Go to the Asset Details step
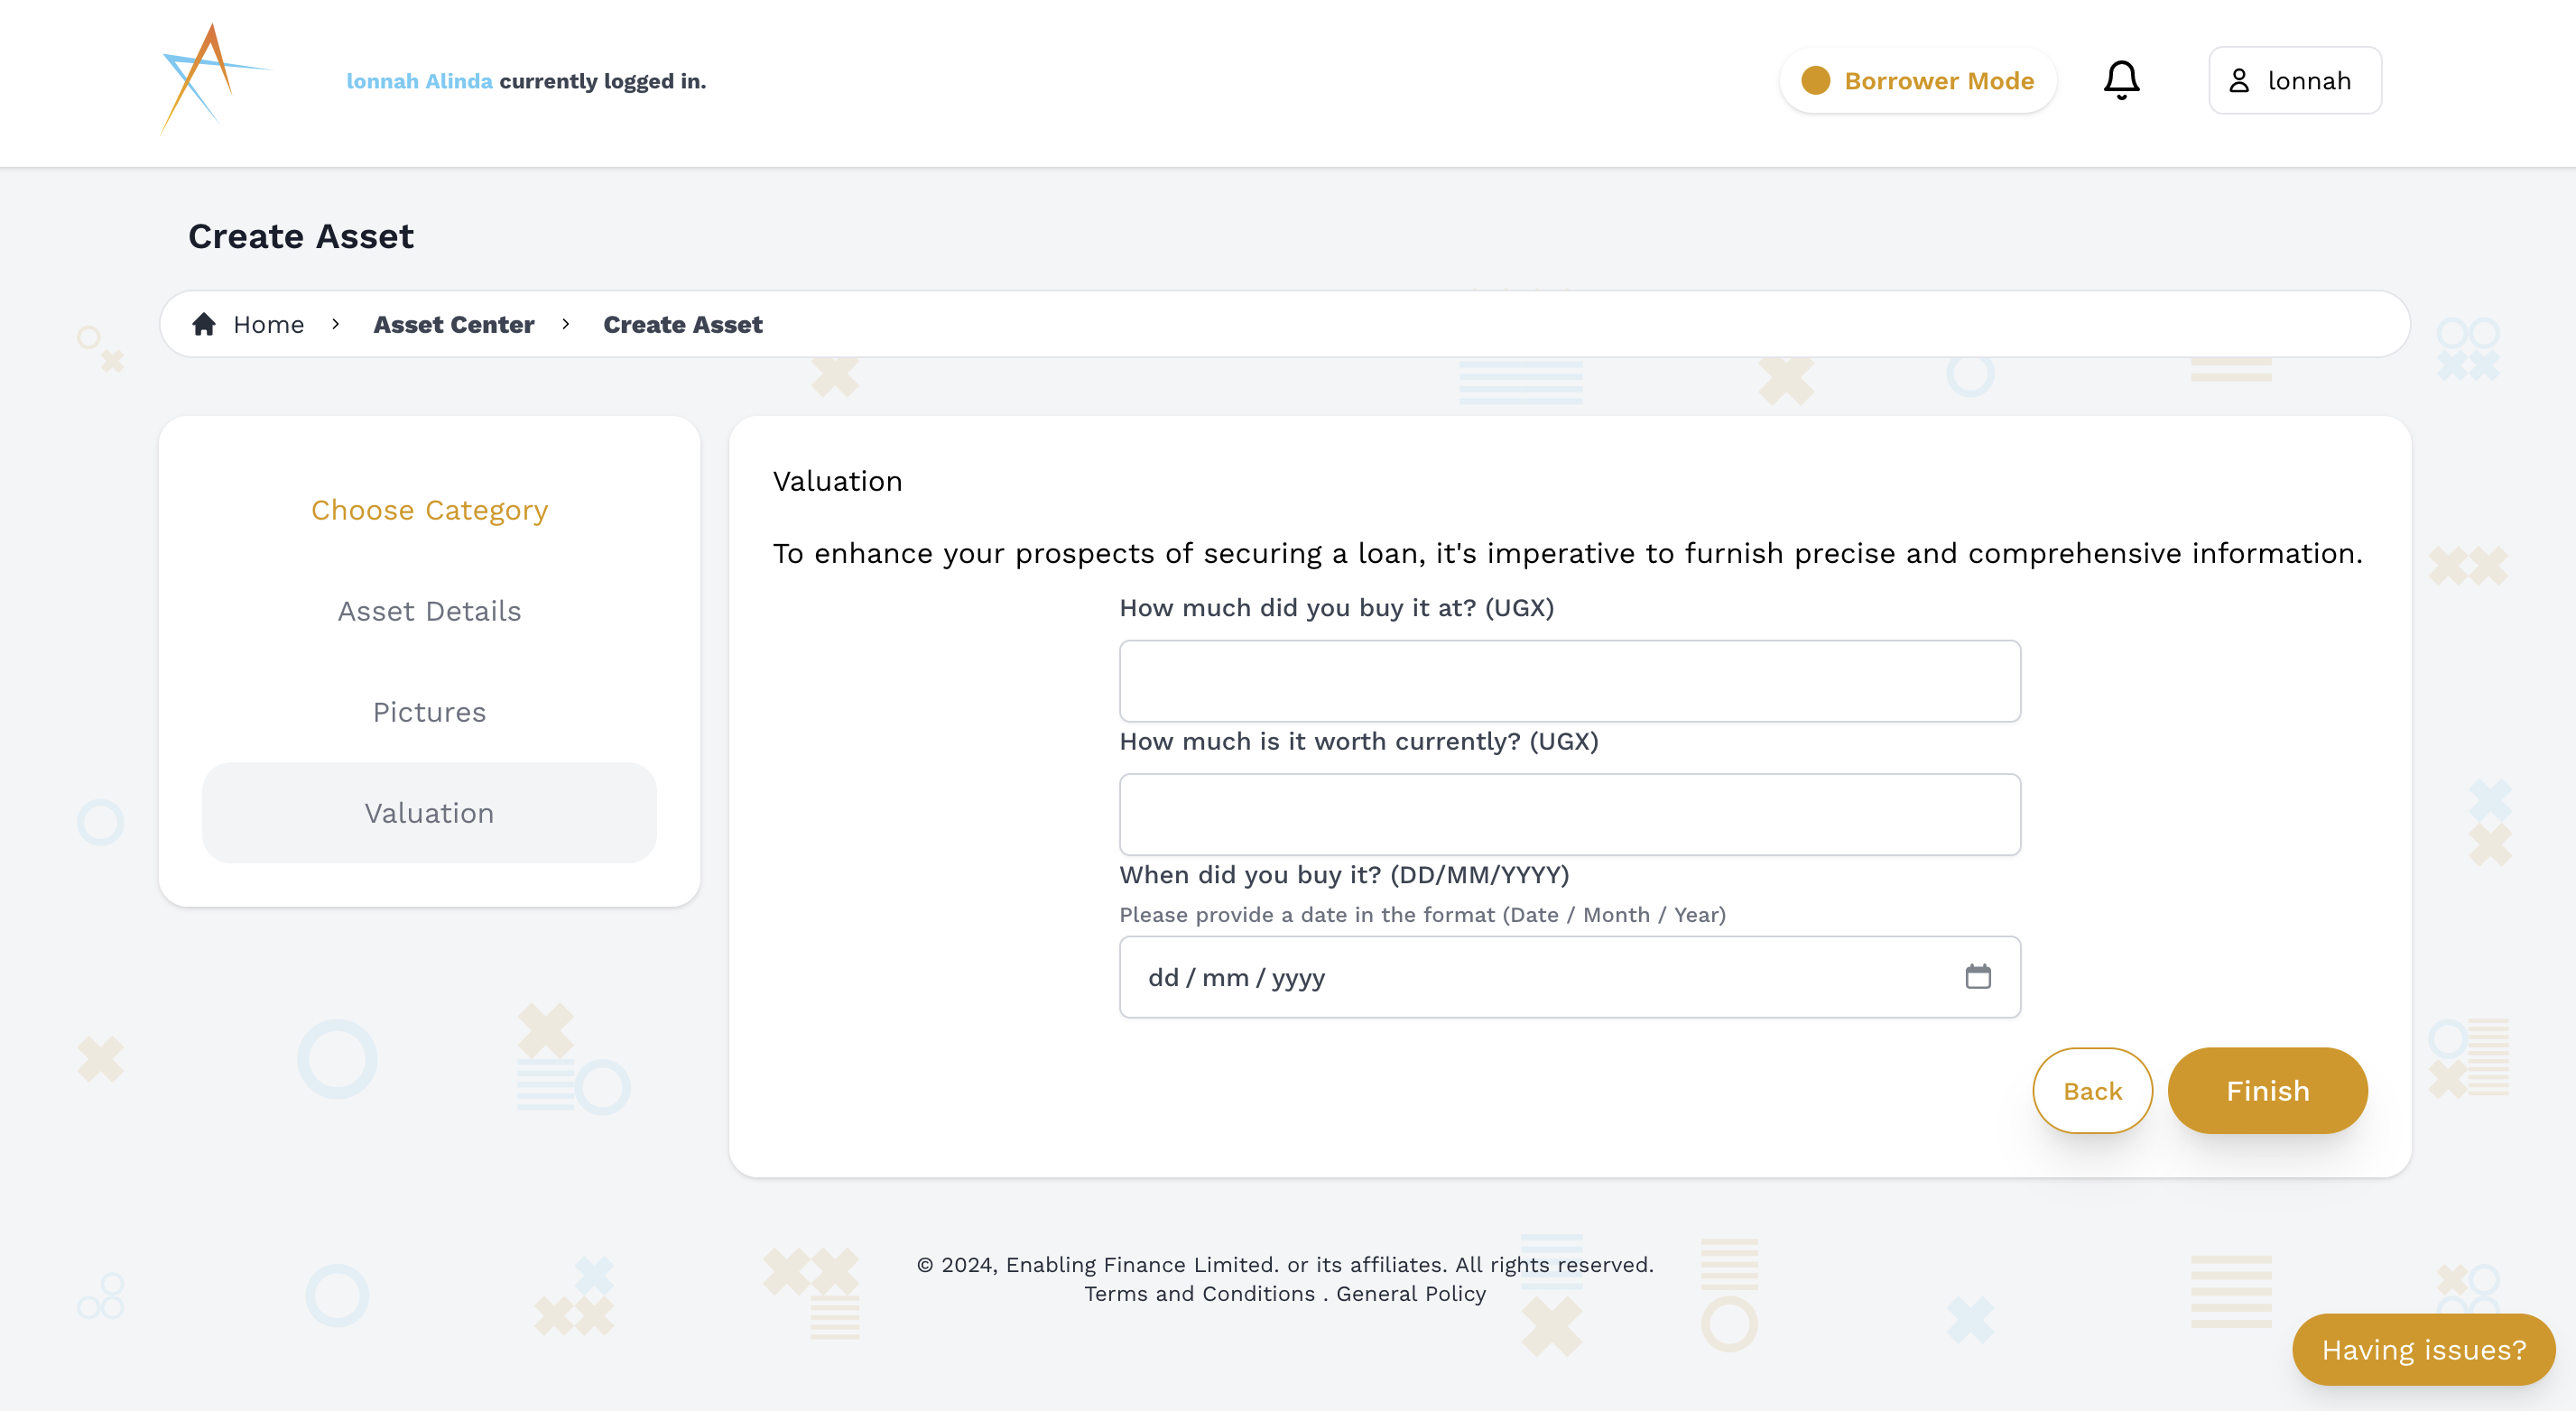The width and height of the screenshot is (2576, 1411). click(429, 611)
